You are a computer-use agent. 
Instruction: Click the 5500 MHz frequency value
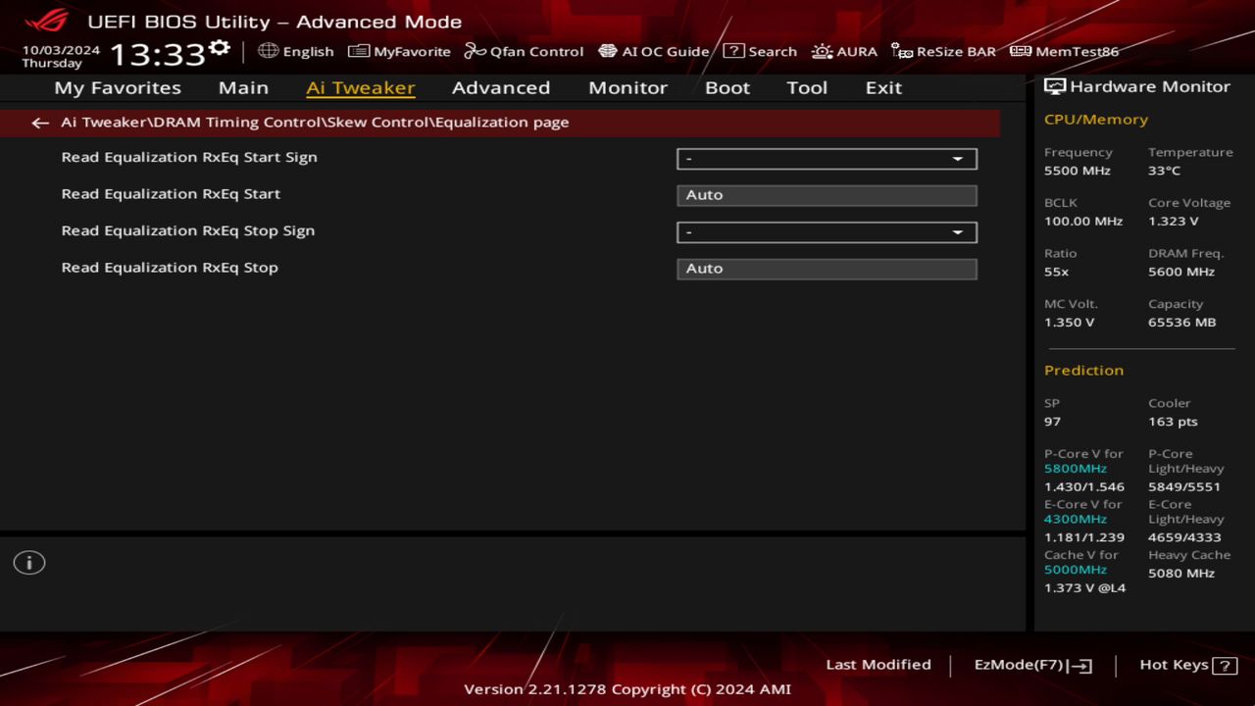click(x=1078, y=171)
